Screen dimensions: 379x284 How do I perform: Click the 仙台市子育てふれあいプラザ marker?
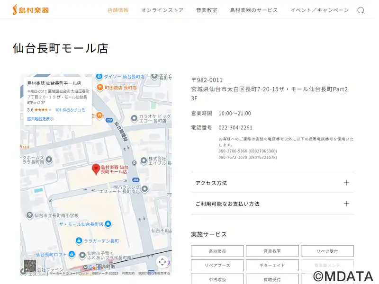(x=82, y=255)
